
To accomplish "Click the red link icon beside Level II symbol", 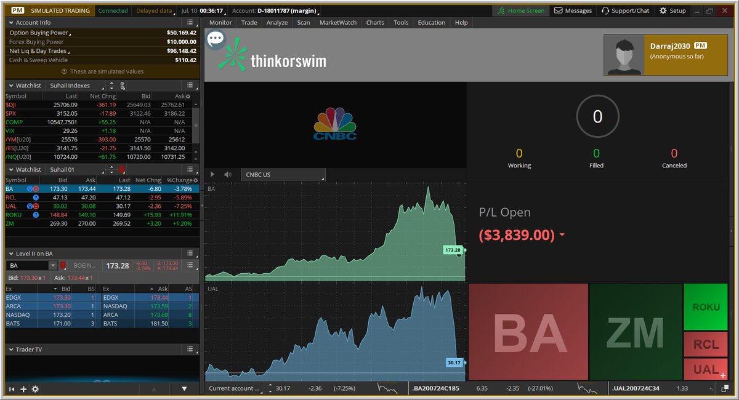I will pyautogui.click(x=62, y=266).
